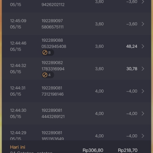The height and width of the screenshot is (153, 153).
Task: Select transaction ID 192289097 5806575111
Action: [x=52, y=24]
